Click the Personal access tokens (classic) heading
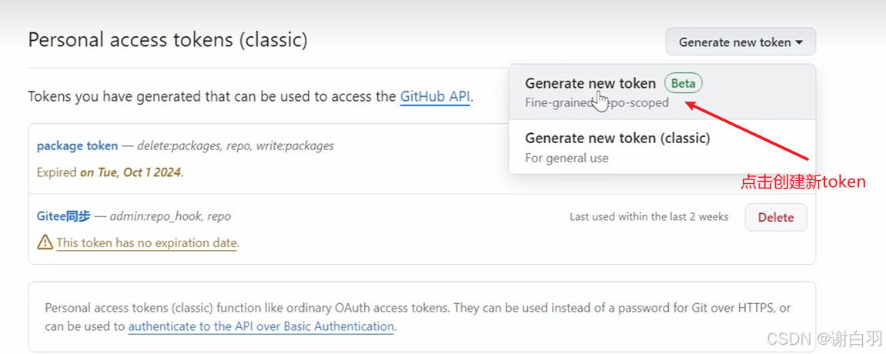886x354 pixels. 168,40
